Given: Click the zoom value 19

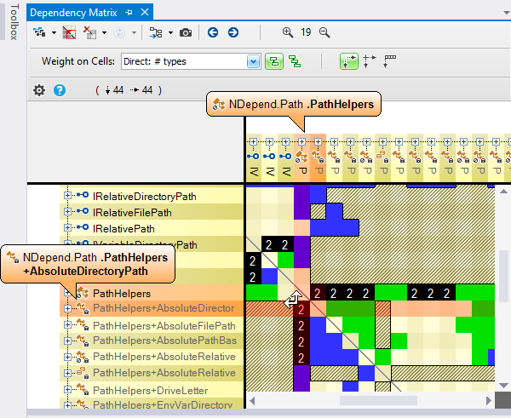Looking at the screenshot, I should (x=306, y=32).
